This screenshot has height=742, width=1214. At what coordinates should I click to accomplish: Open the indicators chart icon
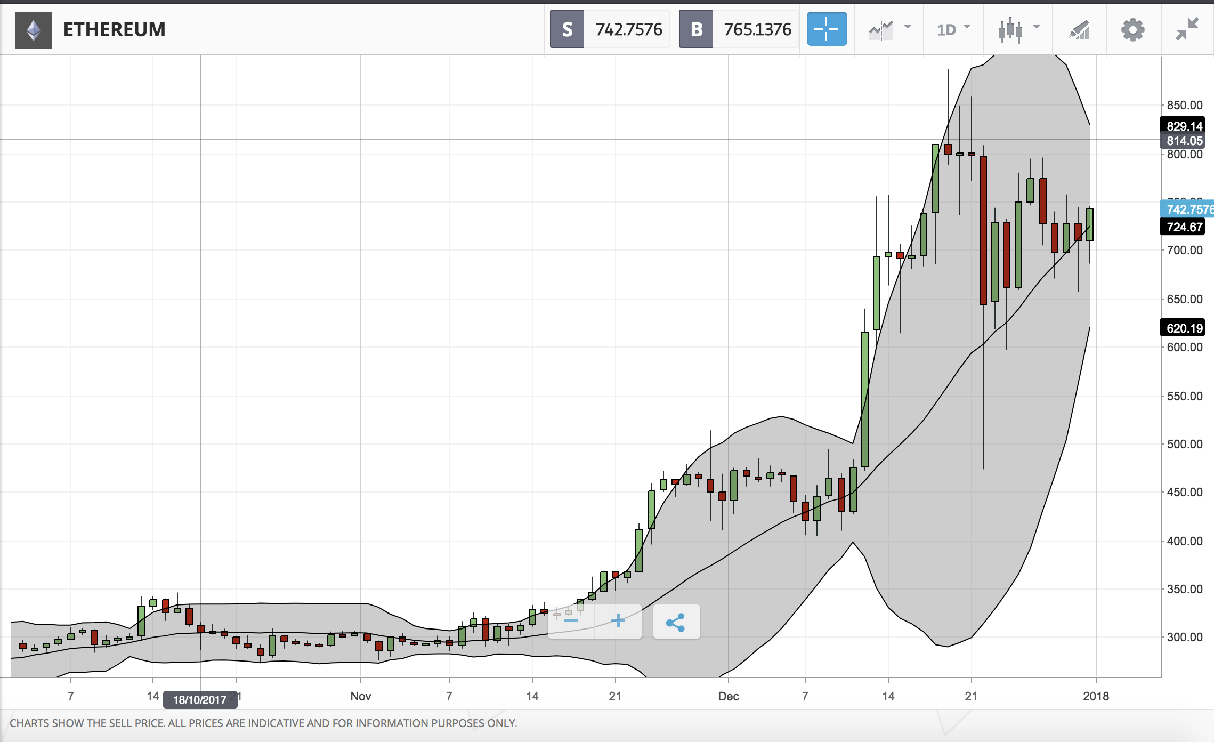click(881, 30)
